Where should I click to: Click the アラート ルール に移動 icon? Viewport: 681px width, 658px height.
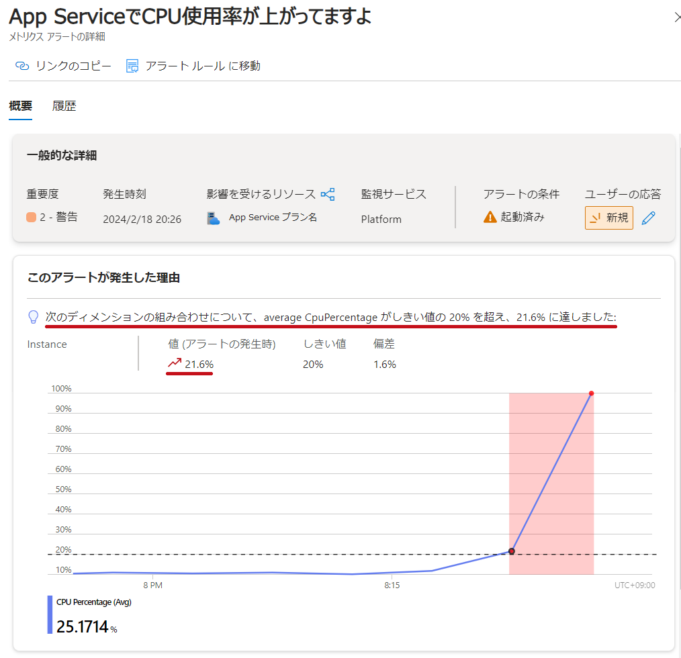click(132, 66)
